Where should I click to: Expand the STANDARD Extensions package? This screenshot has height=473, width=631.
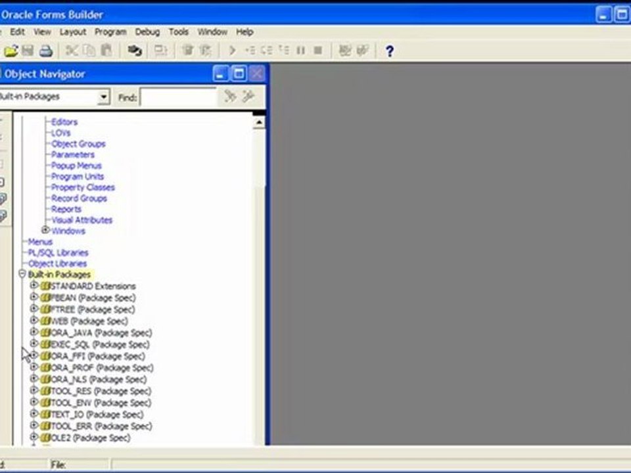pos(34,285)
